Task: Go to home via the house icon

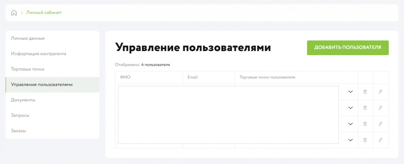Action: coord(14,13)
